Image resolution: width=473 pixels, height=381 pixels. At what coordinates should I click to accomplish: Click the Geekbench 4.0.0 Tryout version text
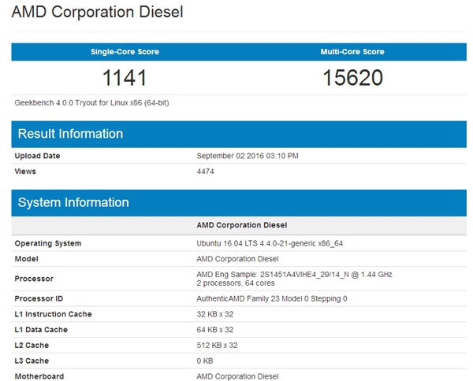pyautogui.click(x=91, y=103)
